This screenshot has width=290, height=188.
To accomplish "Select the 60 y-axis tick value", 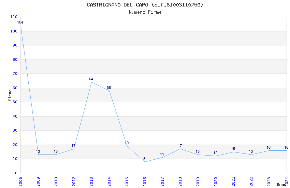I will [15, 88].
